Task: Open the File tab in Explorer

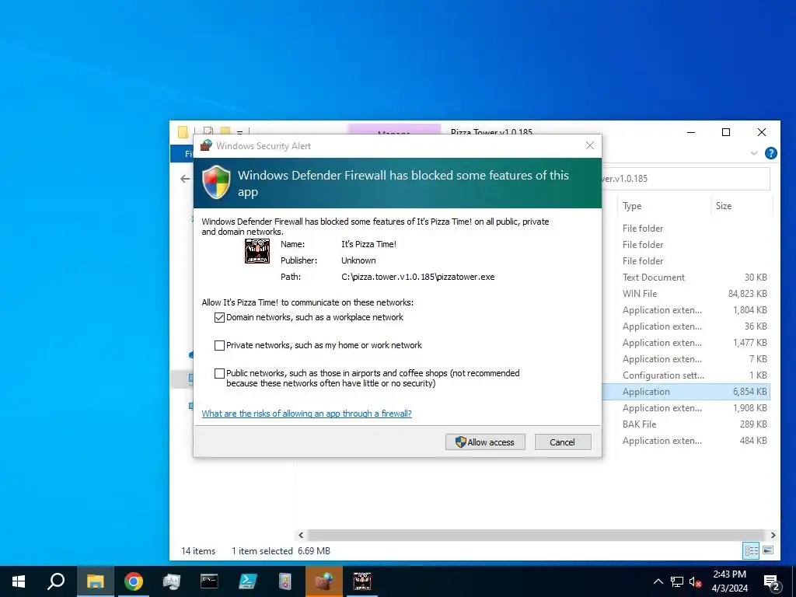Action: coord(183,153)
